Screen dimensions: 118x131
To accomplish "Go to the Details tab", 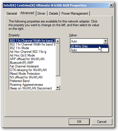I will coord(54,13).
